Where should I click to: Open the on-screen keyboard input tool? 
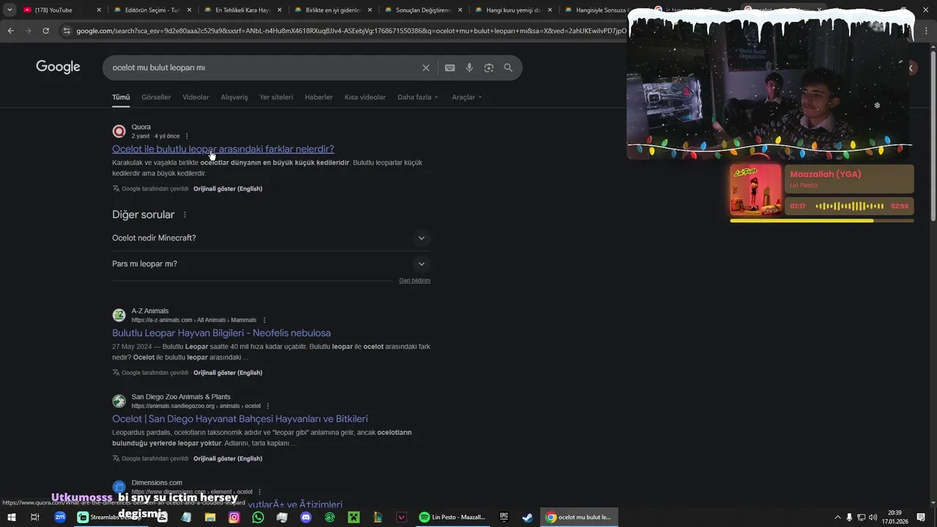[x=449, y=67]
